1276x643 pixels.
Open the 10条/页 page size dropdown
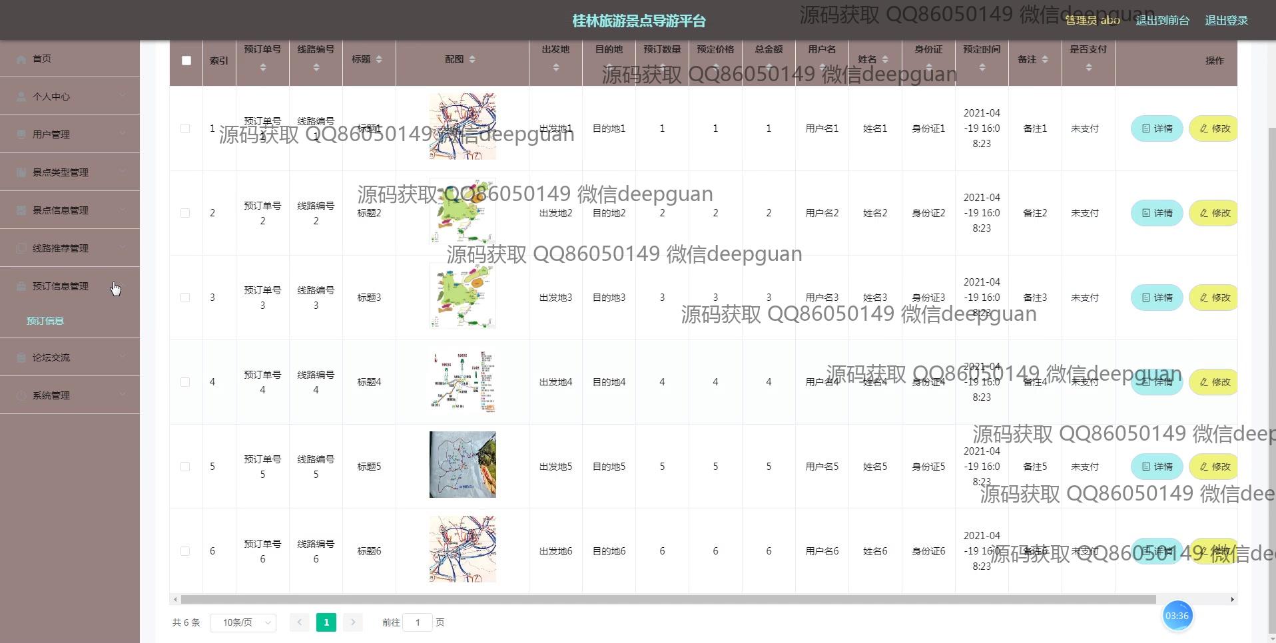[x=243, y=622]
